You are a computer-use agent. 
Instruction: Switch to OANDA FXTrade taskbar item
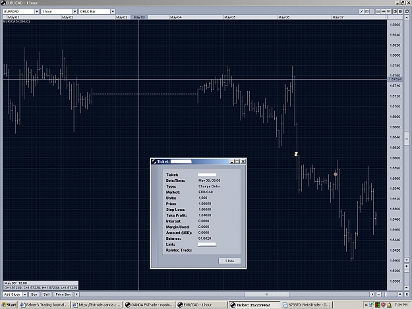point(149,305)
